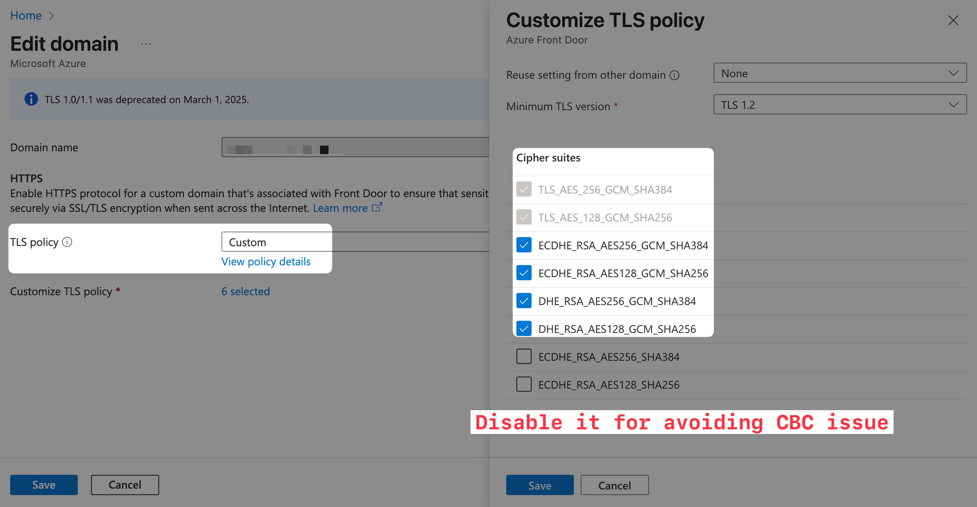The height and width of the screenshot is (507, 977).
Task: Click the info icon beside TLS policy
Action: 68,242
